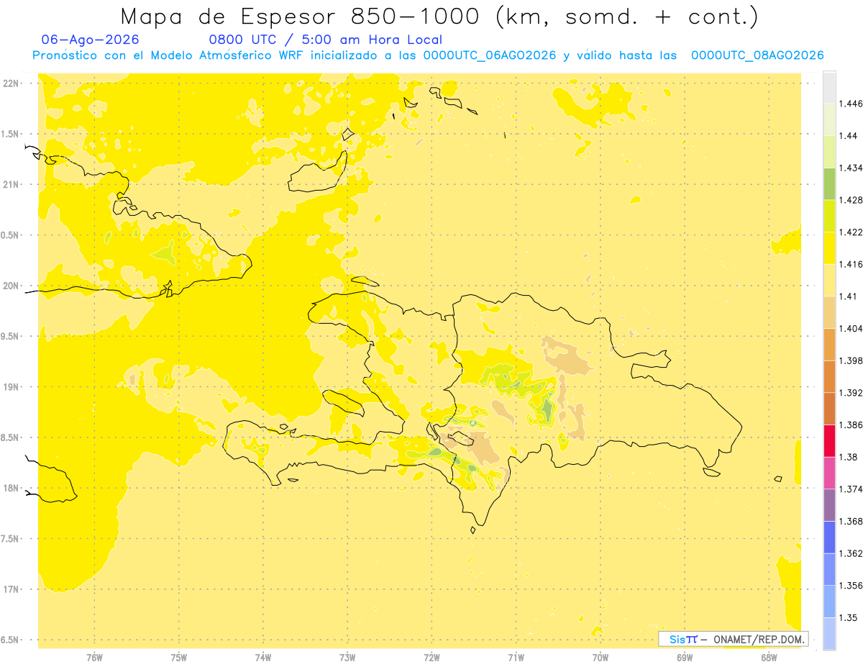Click the '1.38' color scale value
This screenshot has width=863, height=667.
(x=848, y=457)
